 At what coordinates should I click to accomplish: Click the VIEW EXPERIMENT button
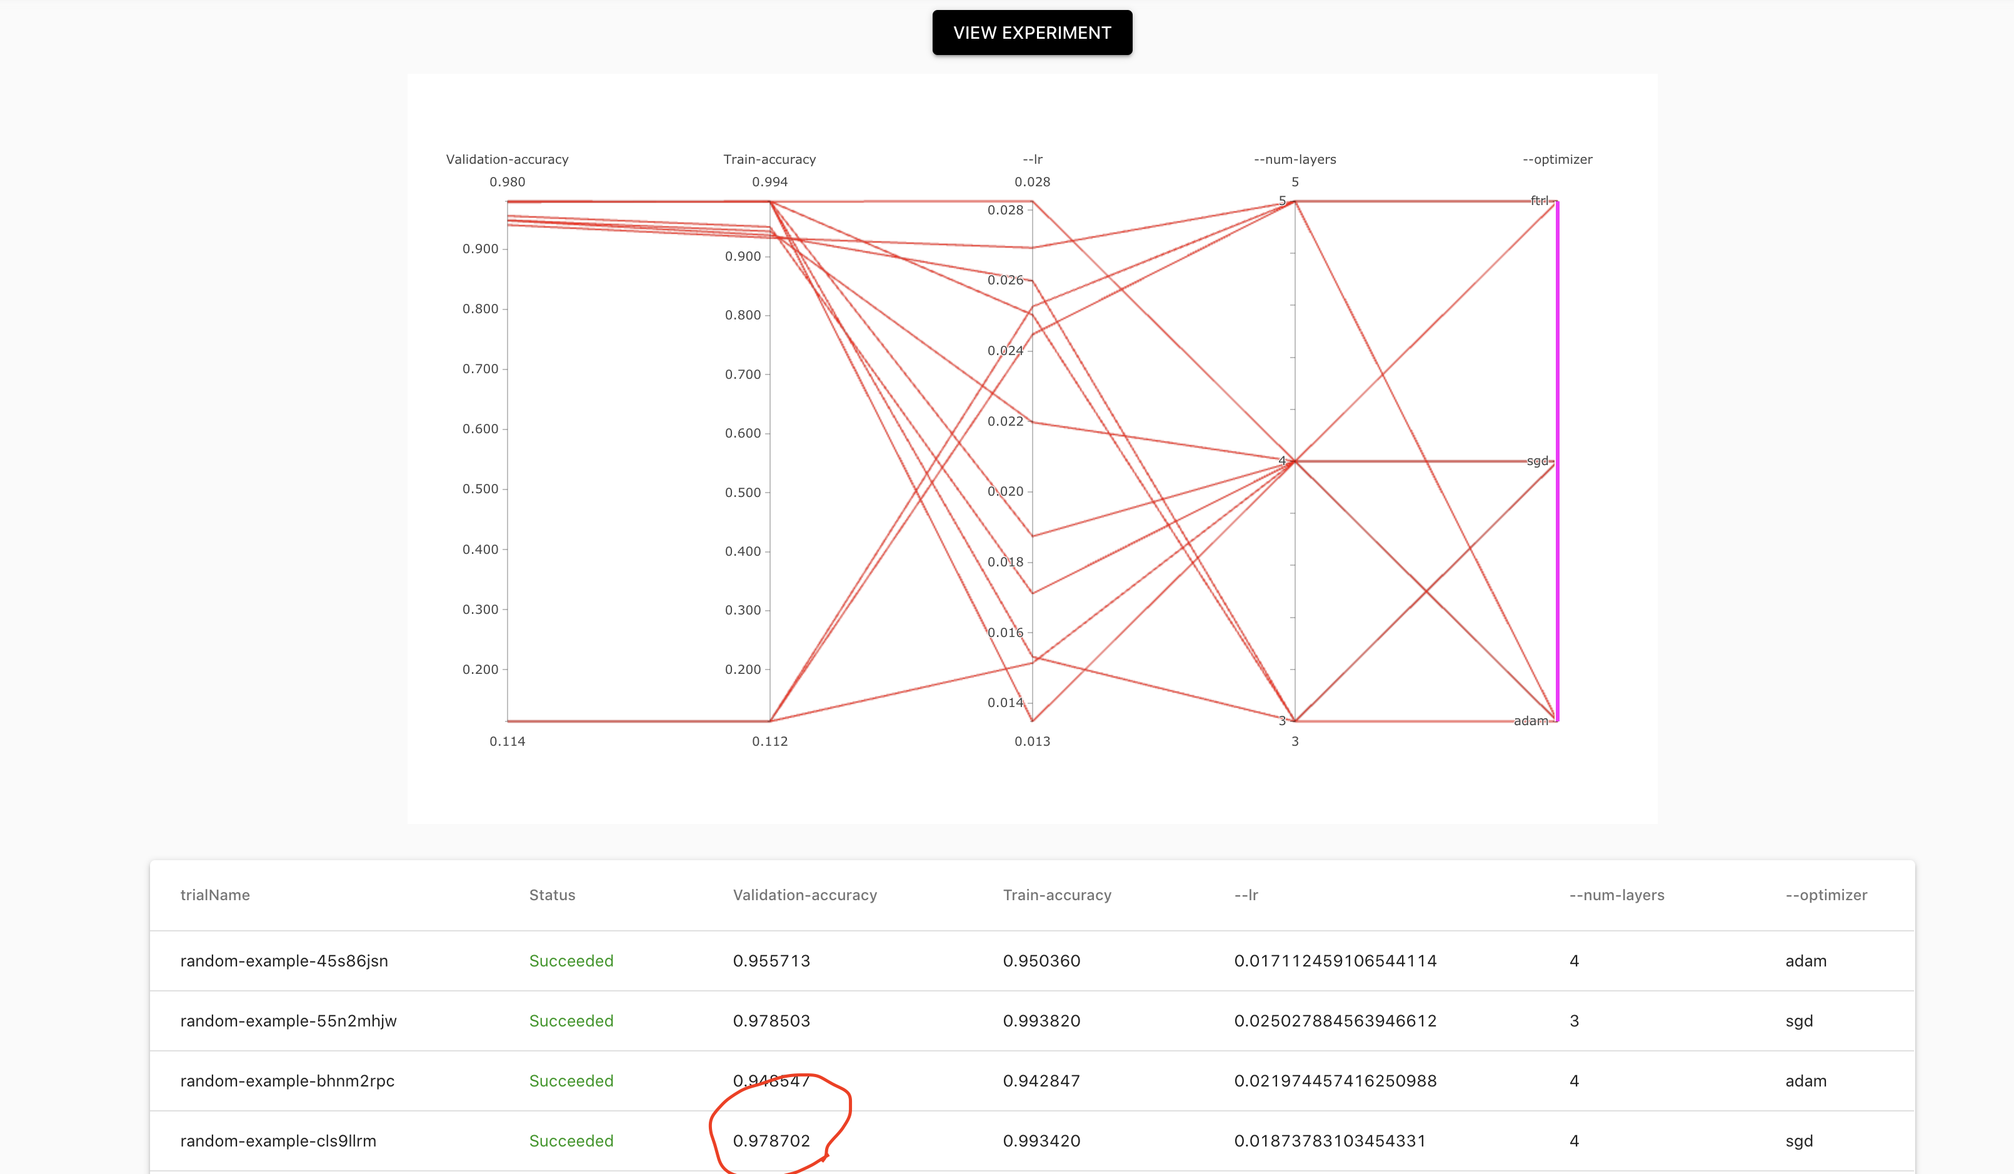(1032, 33)
